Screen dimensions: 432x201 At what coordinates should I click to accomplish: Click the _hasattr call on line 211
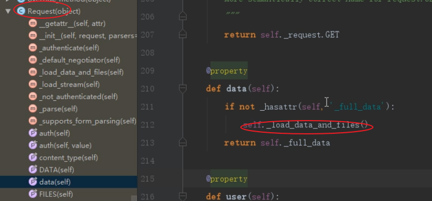(278, 107)
